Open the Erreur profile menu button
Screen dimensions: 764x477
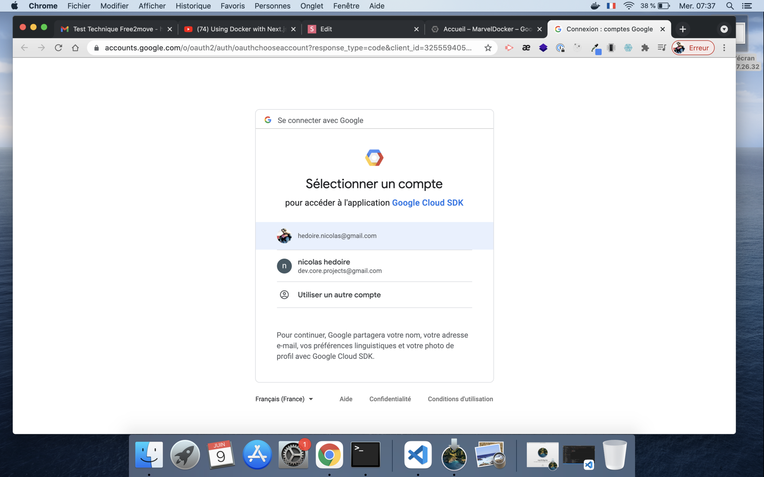tap(693, 48)
